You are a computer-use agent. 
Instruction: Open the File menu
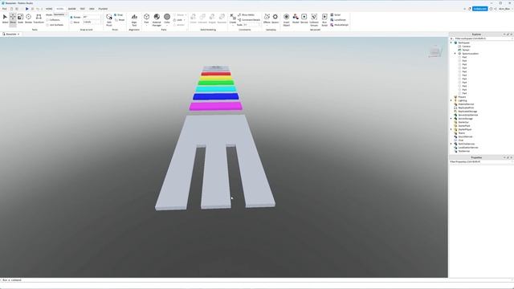(x=4, y=9)
